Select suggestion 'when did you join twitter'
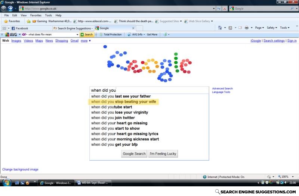299x196 pixels. pyautogui.click(x=149, y=118)
